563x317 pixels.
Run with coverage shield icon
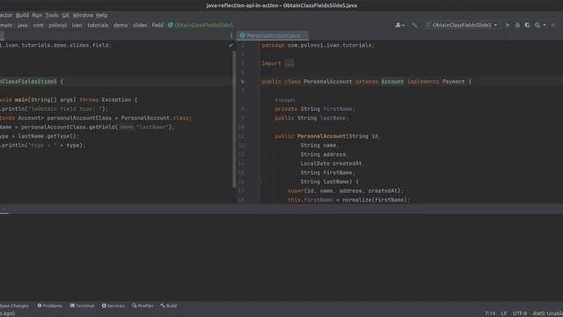(527, 26)
